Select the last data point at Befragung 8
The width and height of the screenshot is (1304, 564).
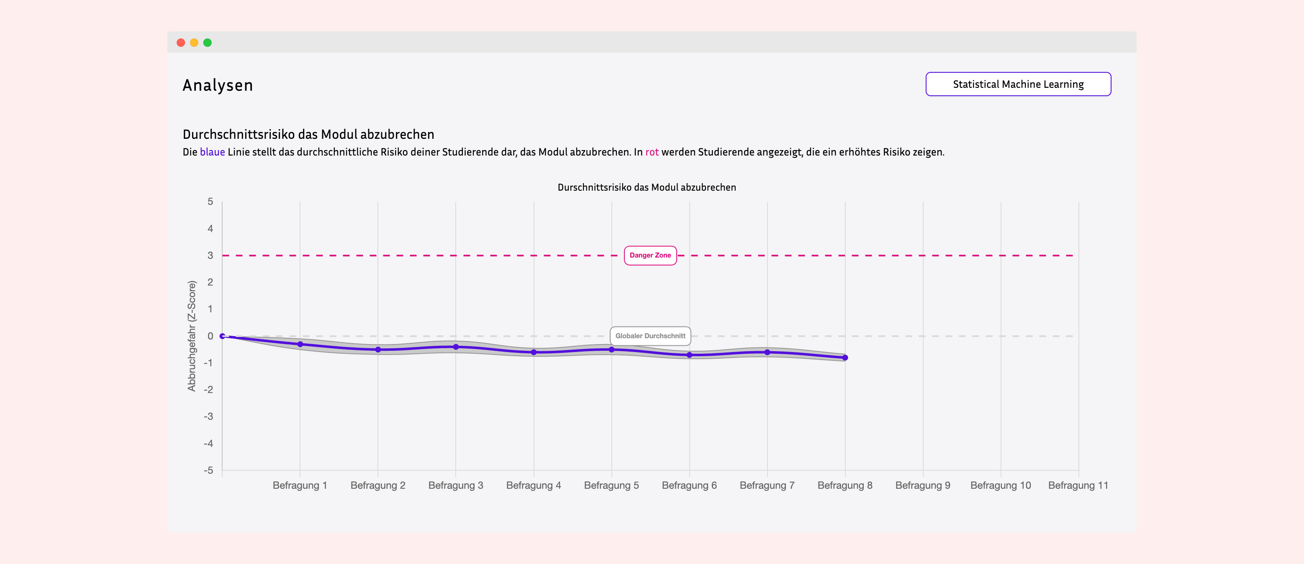pyautogui.click(x=845, y=357)
